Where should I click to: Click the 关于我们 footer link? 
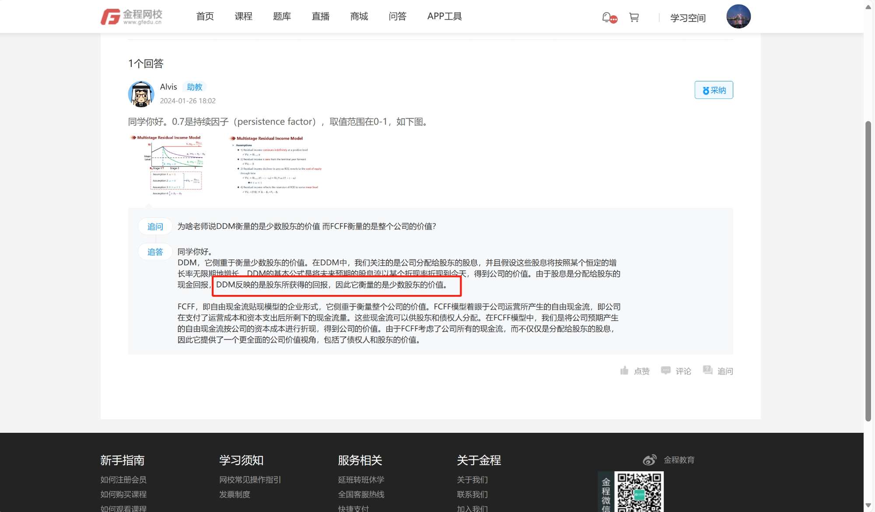click(x=472, y=480)
